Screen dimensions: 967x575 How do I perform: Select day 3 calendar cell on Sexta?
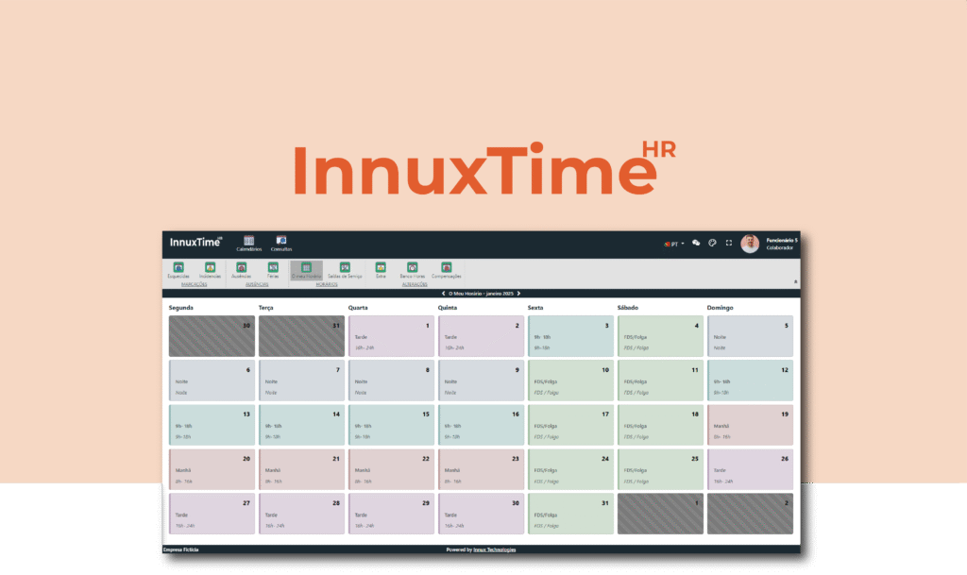coord(570,336)
